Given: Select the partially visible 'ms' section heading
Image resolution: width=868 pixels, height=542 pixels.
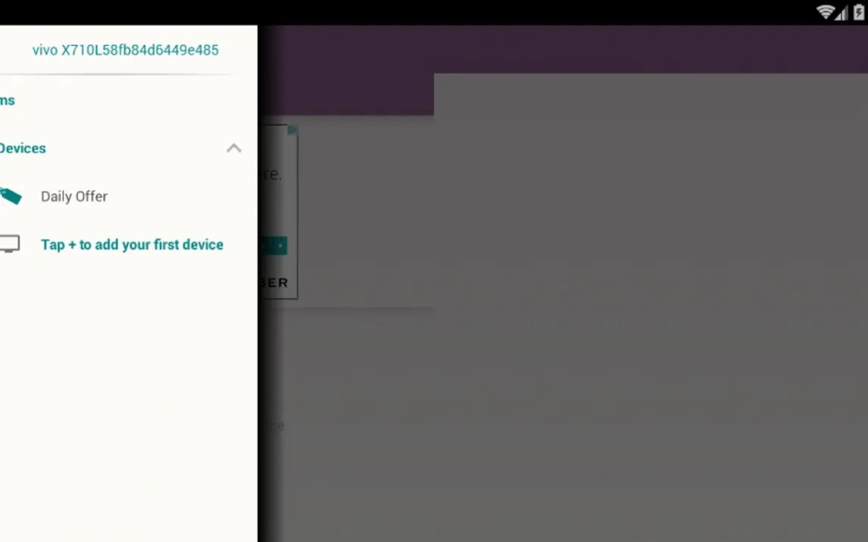Looking at the screenshot, I should (x=8, y=101).
